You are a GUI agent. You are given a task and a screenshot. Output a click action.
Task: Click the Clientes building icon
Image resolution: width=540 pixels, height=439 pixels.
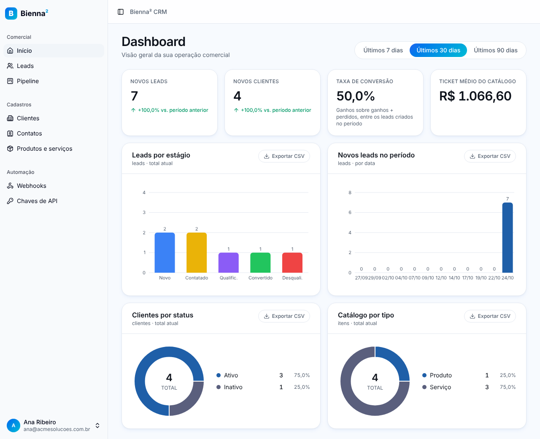click(x=10, y=118)
